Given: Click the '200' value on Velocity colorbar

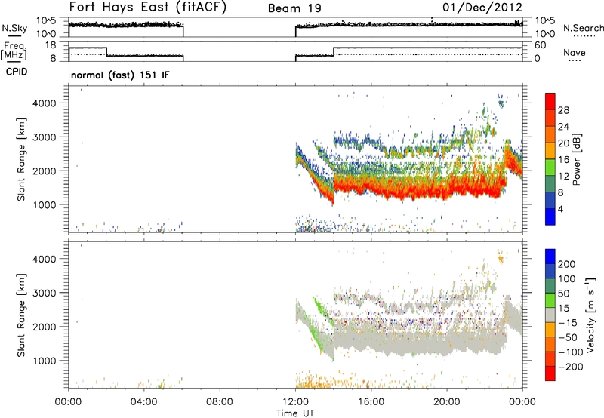Looking at the screenshot, I should tap(567, 264).
